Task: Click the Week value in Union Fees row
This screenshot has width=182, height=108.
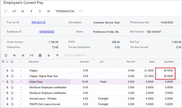Action: (103, 82)
